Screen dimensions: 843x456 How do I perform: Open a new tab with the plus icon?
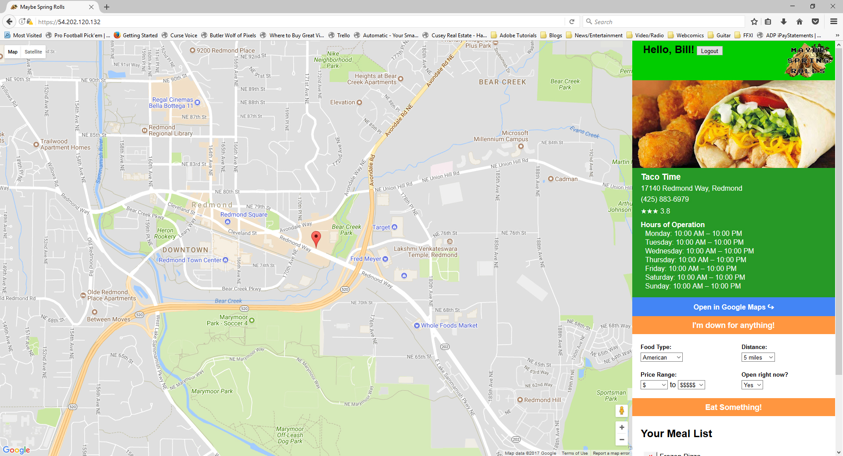pyautogui.click(x=107, y=7)
